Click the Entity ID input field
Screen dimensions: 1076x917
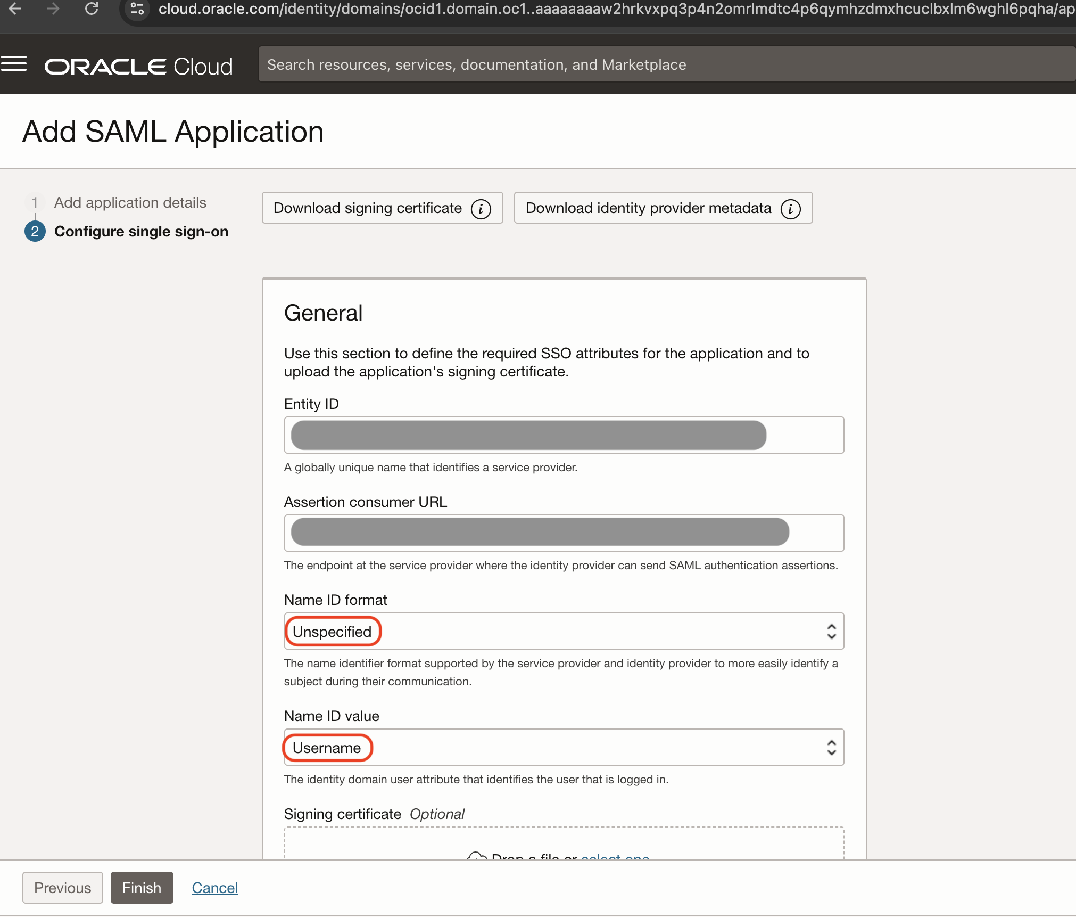coord(563,435)
